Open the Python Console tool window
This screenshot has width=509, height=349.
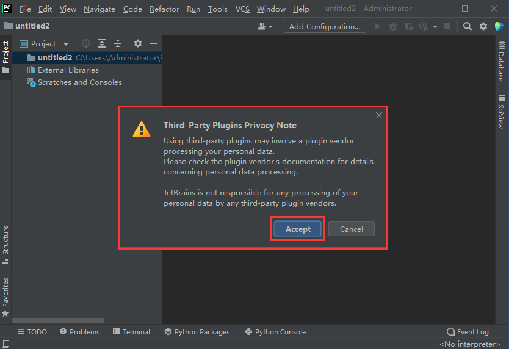(x=276, y=332)
